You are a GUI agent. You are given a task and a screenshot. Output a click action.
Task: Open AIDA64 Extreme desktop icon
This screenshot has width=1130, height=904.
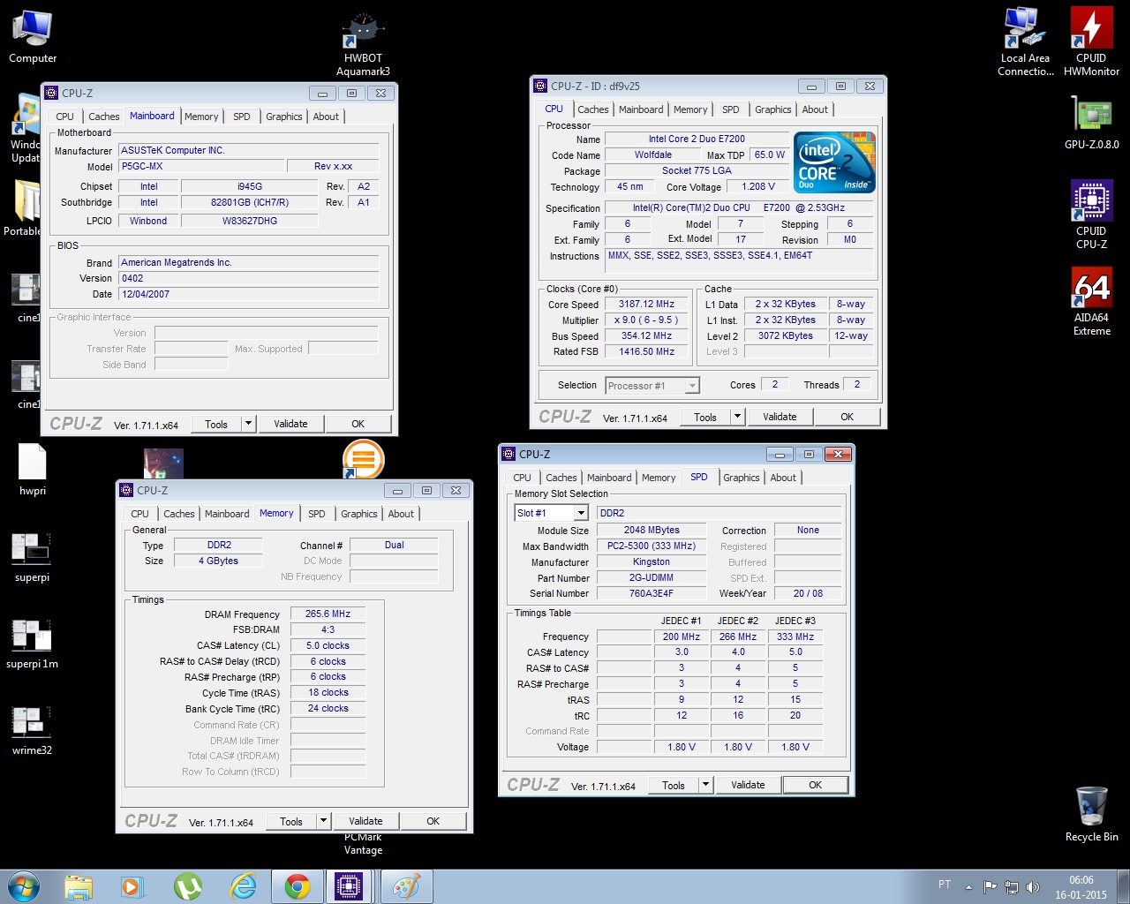[1091, 301]
